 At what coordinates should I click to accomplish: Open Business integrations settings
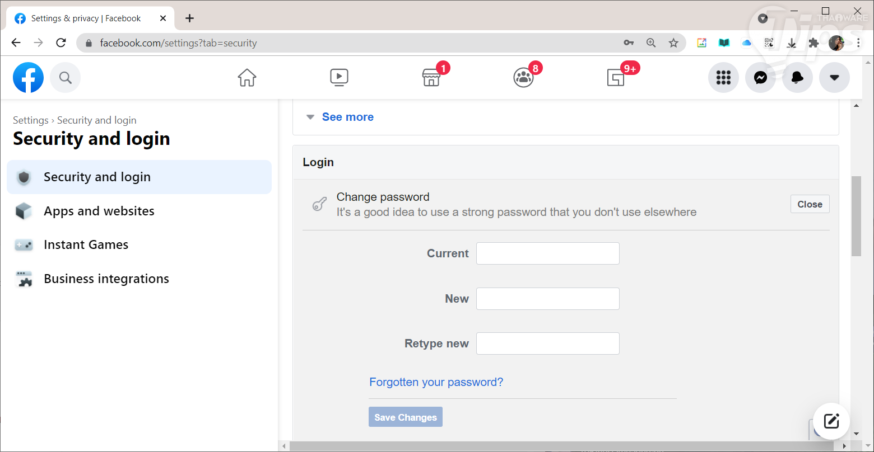(106, 279)
